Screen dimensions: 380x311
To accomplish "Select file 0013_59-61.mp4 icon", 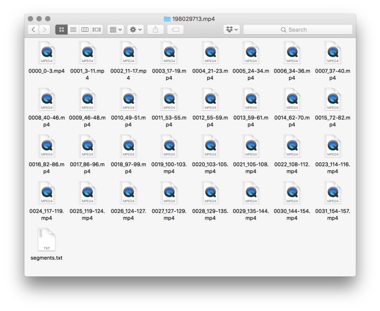I will pos(251,99).
